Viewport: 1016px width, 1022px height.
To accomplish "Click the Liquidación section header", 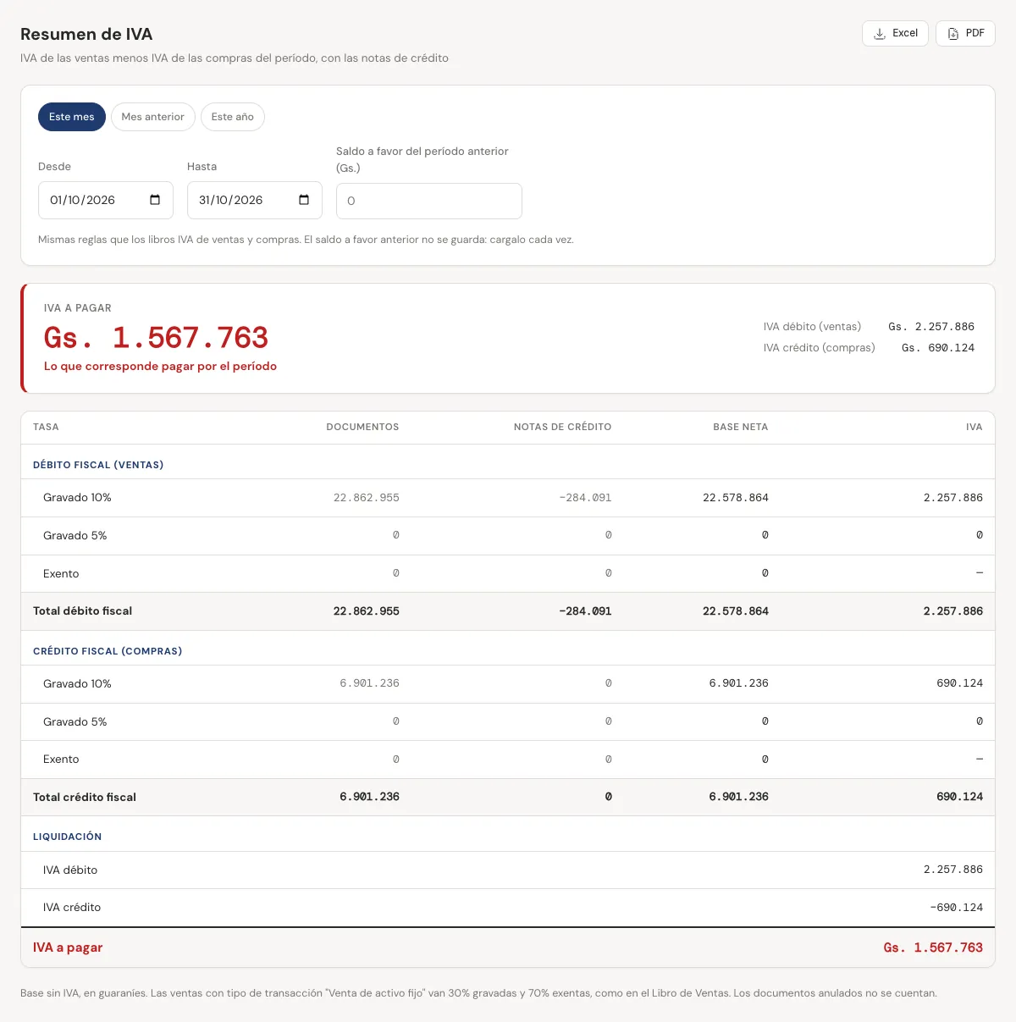I will pos(67,837).
